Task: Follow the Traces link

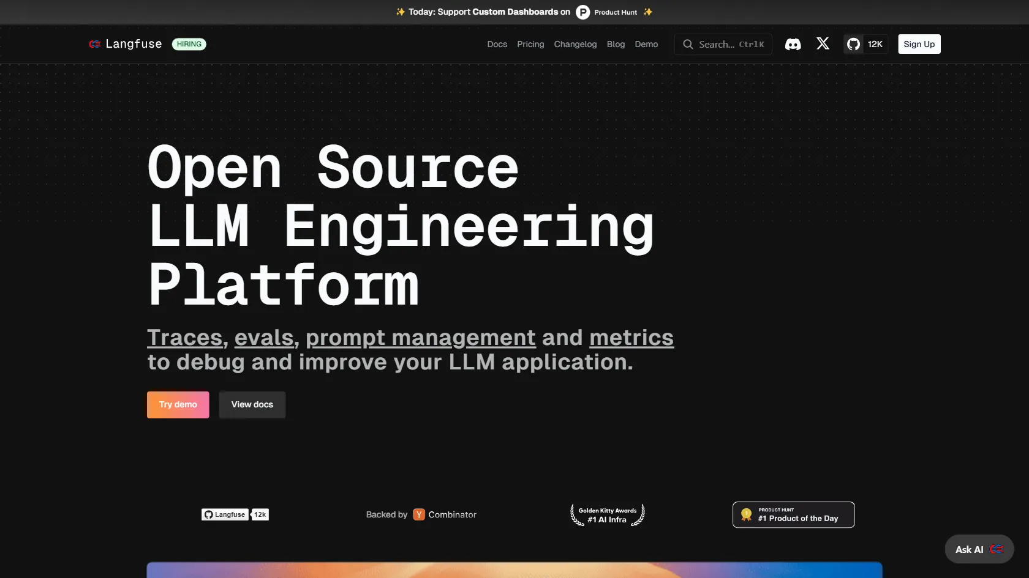Action: (x=184, y=338)
